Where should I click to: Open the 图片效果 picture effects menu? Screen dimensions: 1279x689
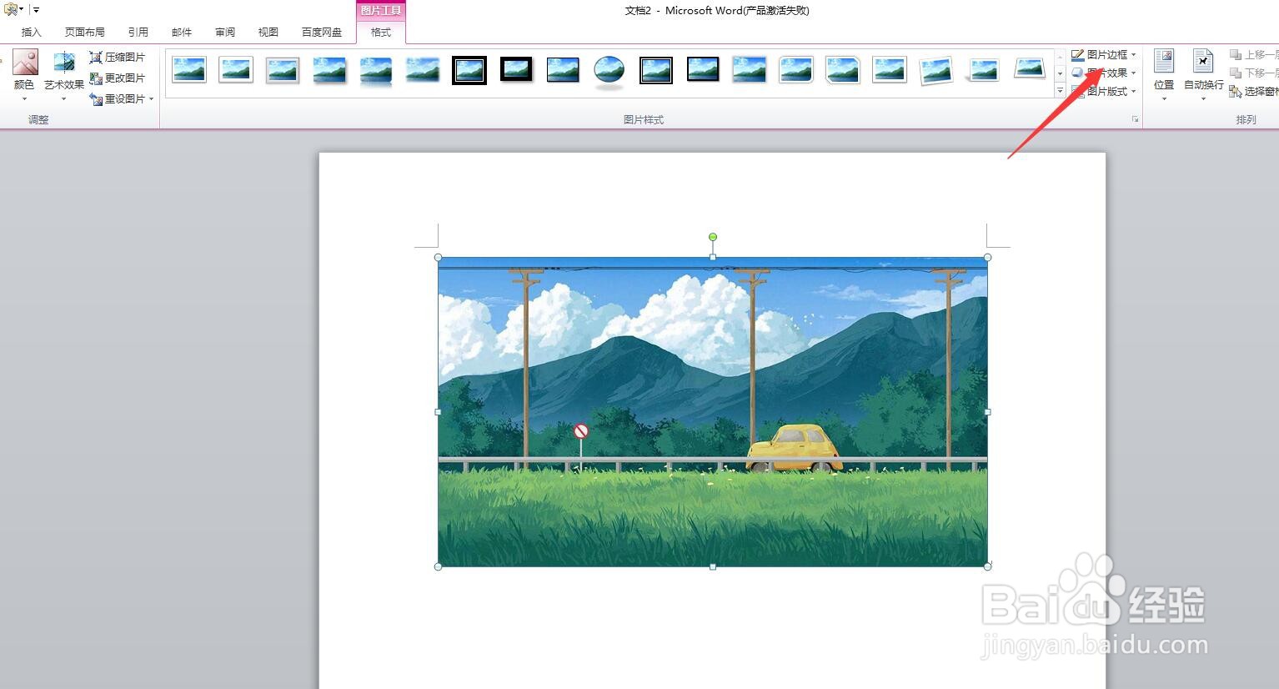coord(1104,73)
